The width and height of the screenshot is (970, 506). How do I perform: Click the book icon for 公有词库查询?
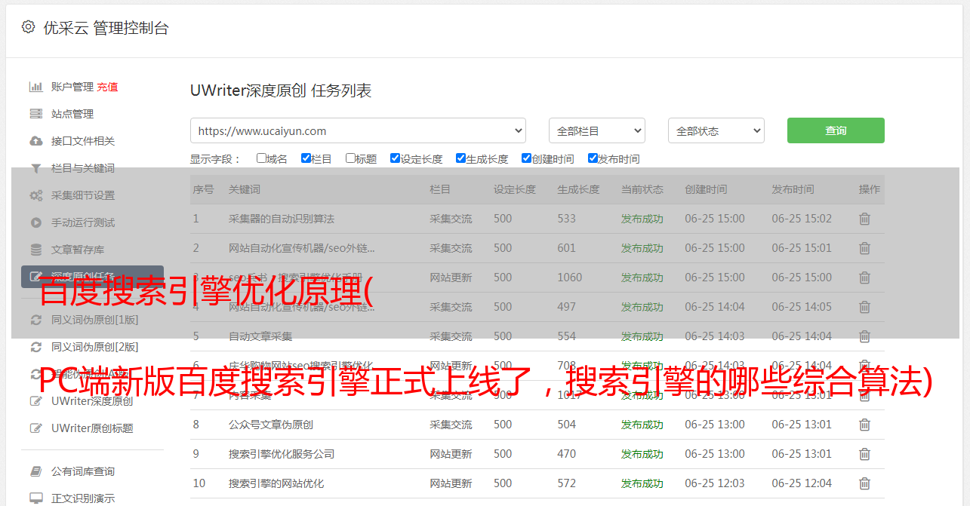click(35, 471)
